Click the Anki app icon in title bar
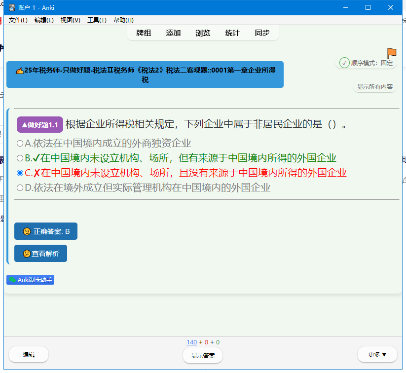 12,8
